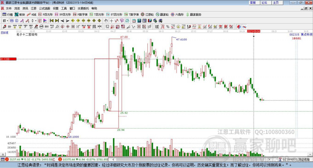This screenshot has width=313, height=168.
Task: Select the percent % retracement tool
Action: click(168, 27)
